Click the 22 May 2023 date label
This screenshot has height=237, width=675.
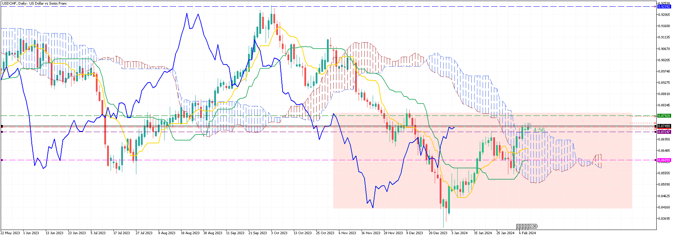pyautogui.click(x=11, y=233)
